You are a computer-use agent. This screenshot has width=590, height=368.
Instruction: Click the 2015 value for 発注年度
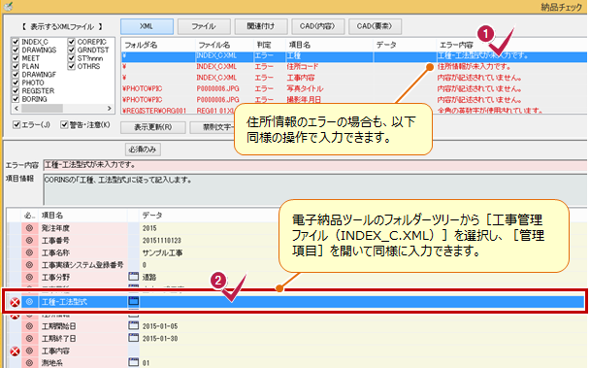tap(149, 228)
